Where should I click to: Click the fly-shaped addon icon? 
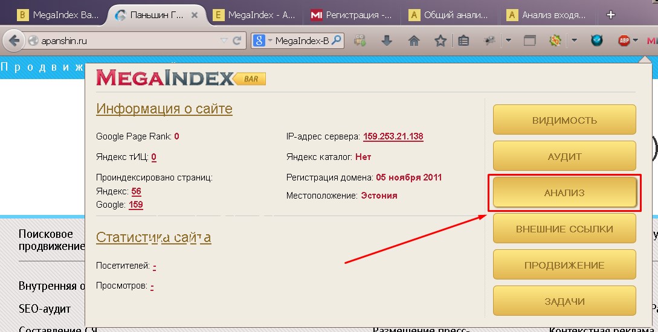(x=489, y=40)
